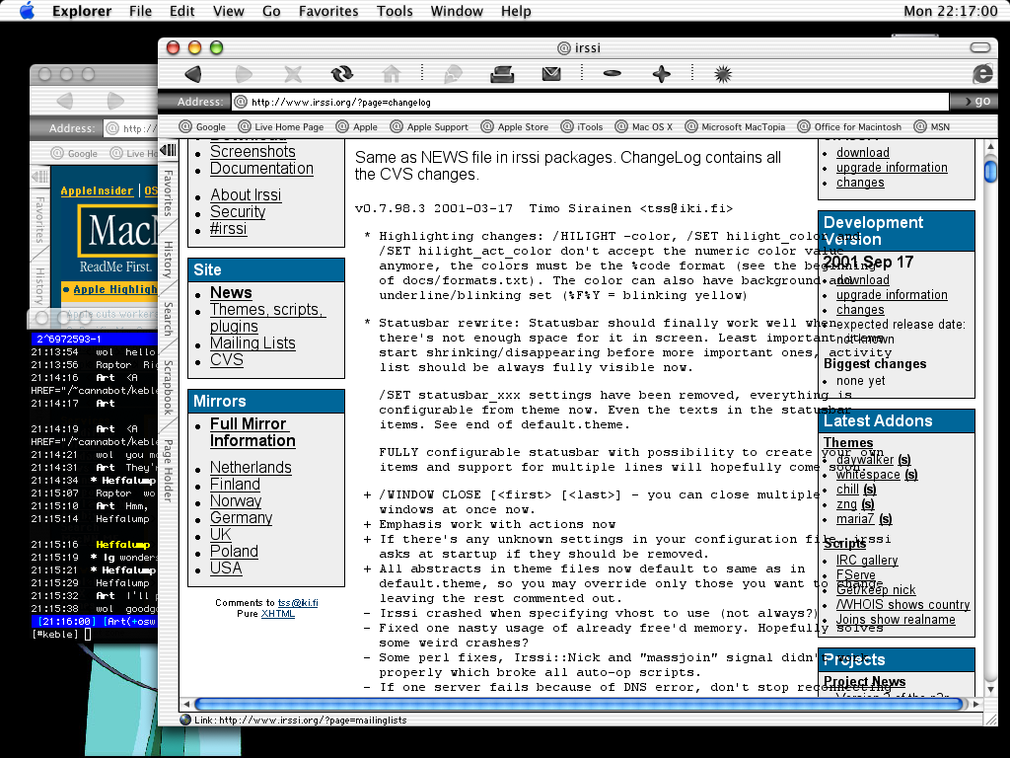
Task: Click the AppleInsider link in the background window
Action: click(97, 190)
